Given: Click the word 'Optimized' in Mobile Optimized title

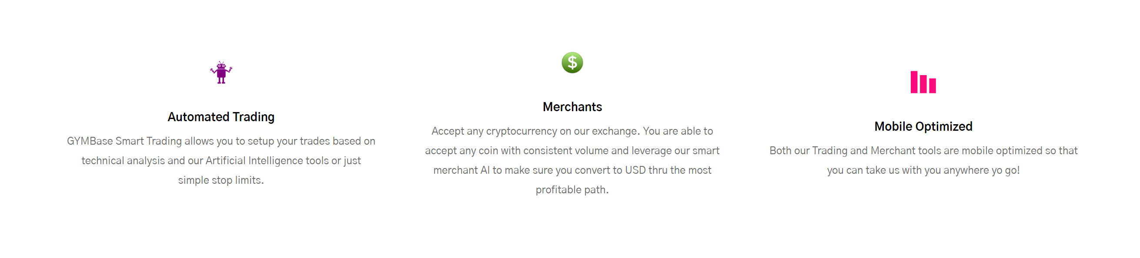Looking at the screenshot, I should [x=944, y=127].
